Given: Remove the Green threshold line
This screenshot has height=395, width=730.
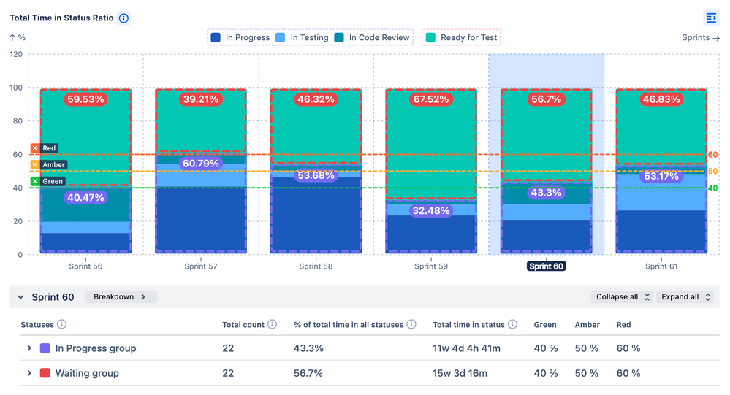Looking at the screenshot, I should point(35,182).
